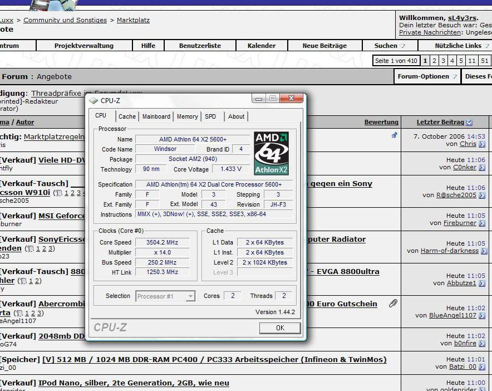
Task: Open the Hilfe menu item
Action: tap(148, 46)
